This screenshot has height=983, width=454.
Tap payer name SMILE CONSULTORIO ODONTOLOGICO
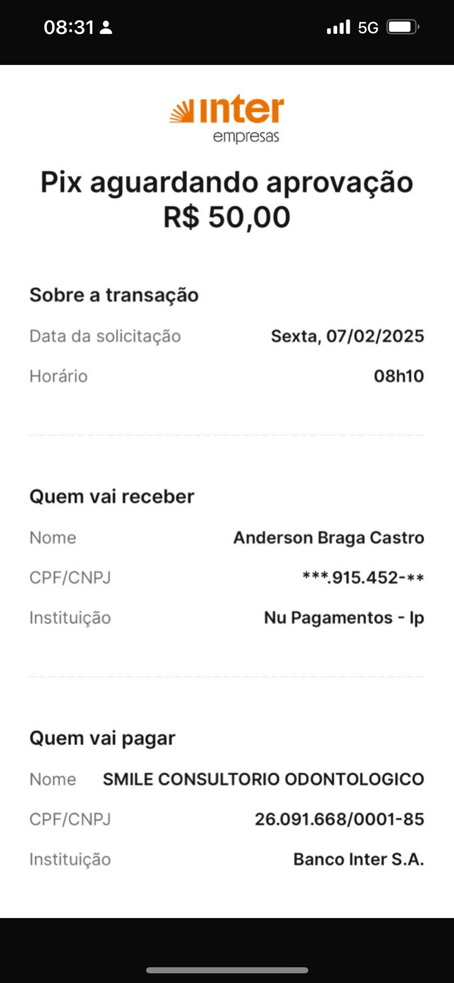coord(263,779)
